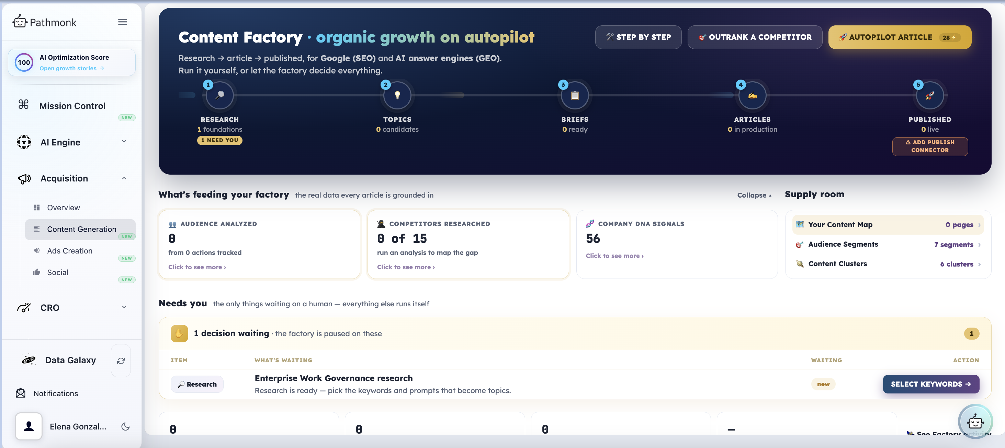Click the AI Optimization Score 100 ring
This screenshot has width=1005, height=448.
tap(24, 62)
